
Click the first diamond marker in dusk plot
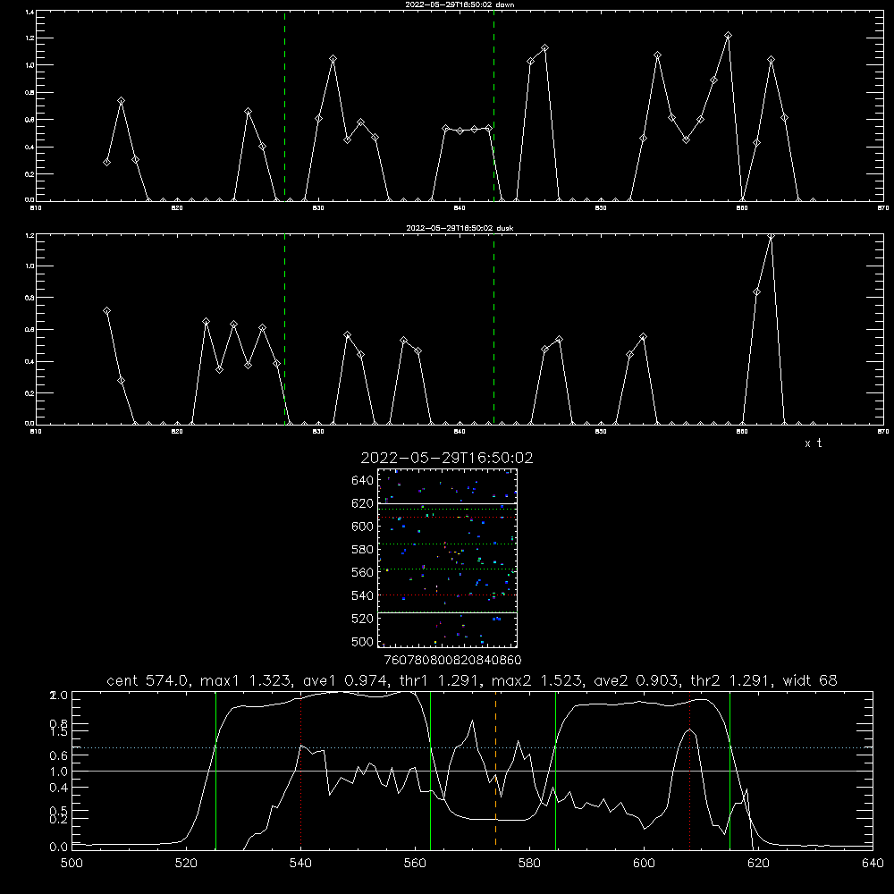pyautogui.click(x=106, y=311)
